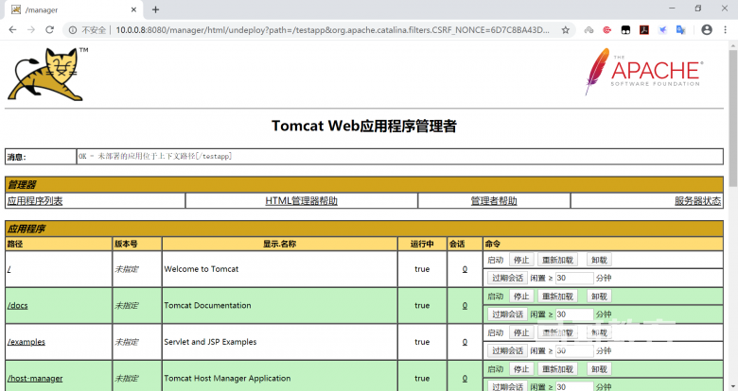This screenshot has width=738, height=391.
Task: Open 管理者帮助 link
Action: (494, 201)
